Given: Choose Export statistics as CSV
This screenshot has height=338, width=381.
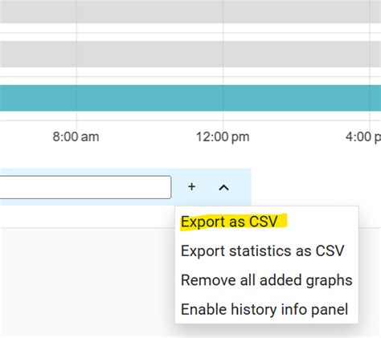Looking at the screenshot, I should tap(263, 251).
